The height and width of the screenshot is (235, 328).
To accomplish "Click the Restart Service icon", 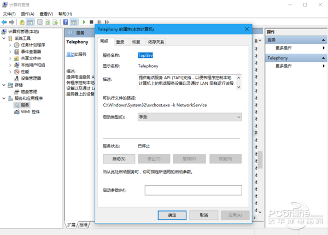I will (107, 22).
